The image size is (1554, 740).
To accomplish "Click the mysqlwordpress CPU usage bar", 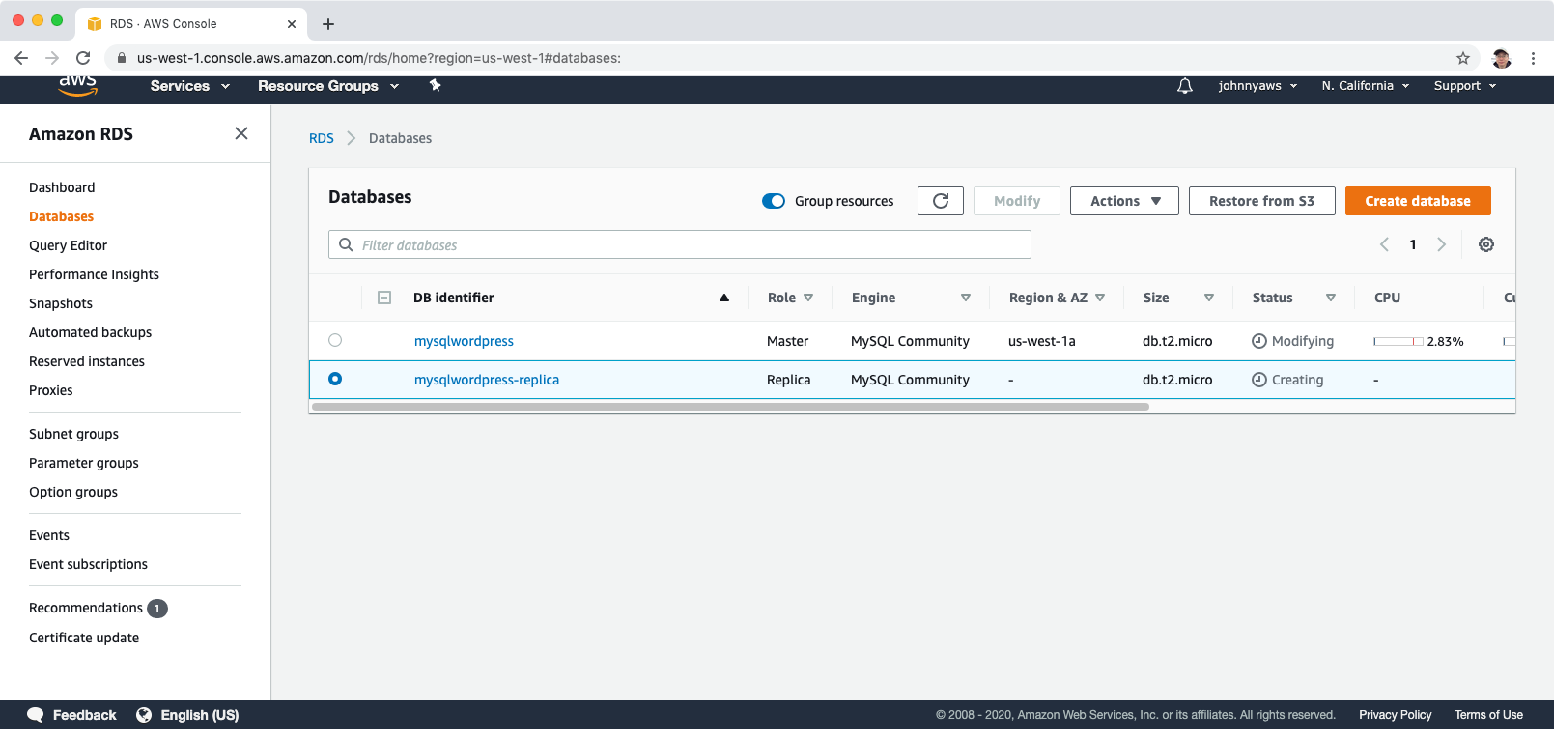I will (x=1399, y=341).
